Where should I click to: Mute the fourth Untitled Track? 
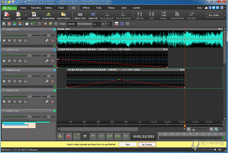9,102
